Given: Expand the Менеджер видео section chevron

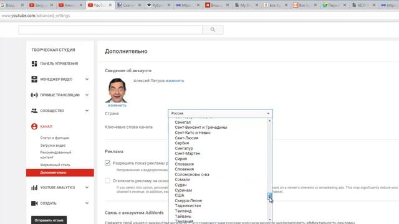Looking at the screenshot, I should pyautogui.click(x=87, y=79).
